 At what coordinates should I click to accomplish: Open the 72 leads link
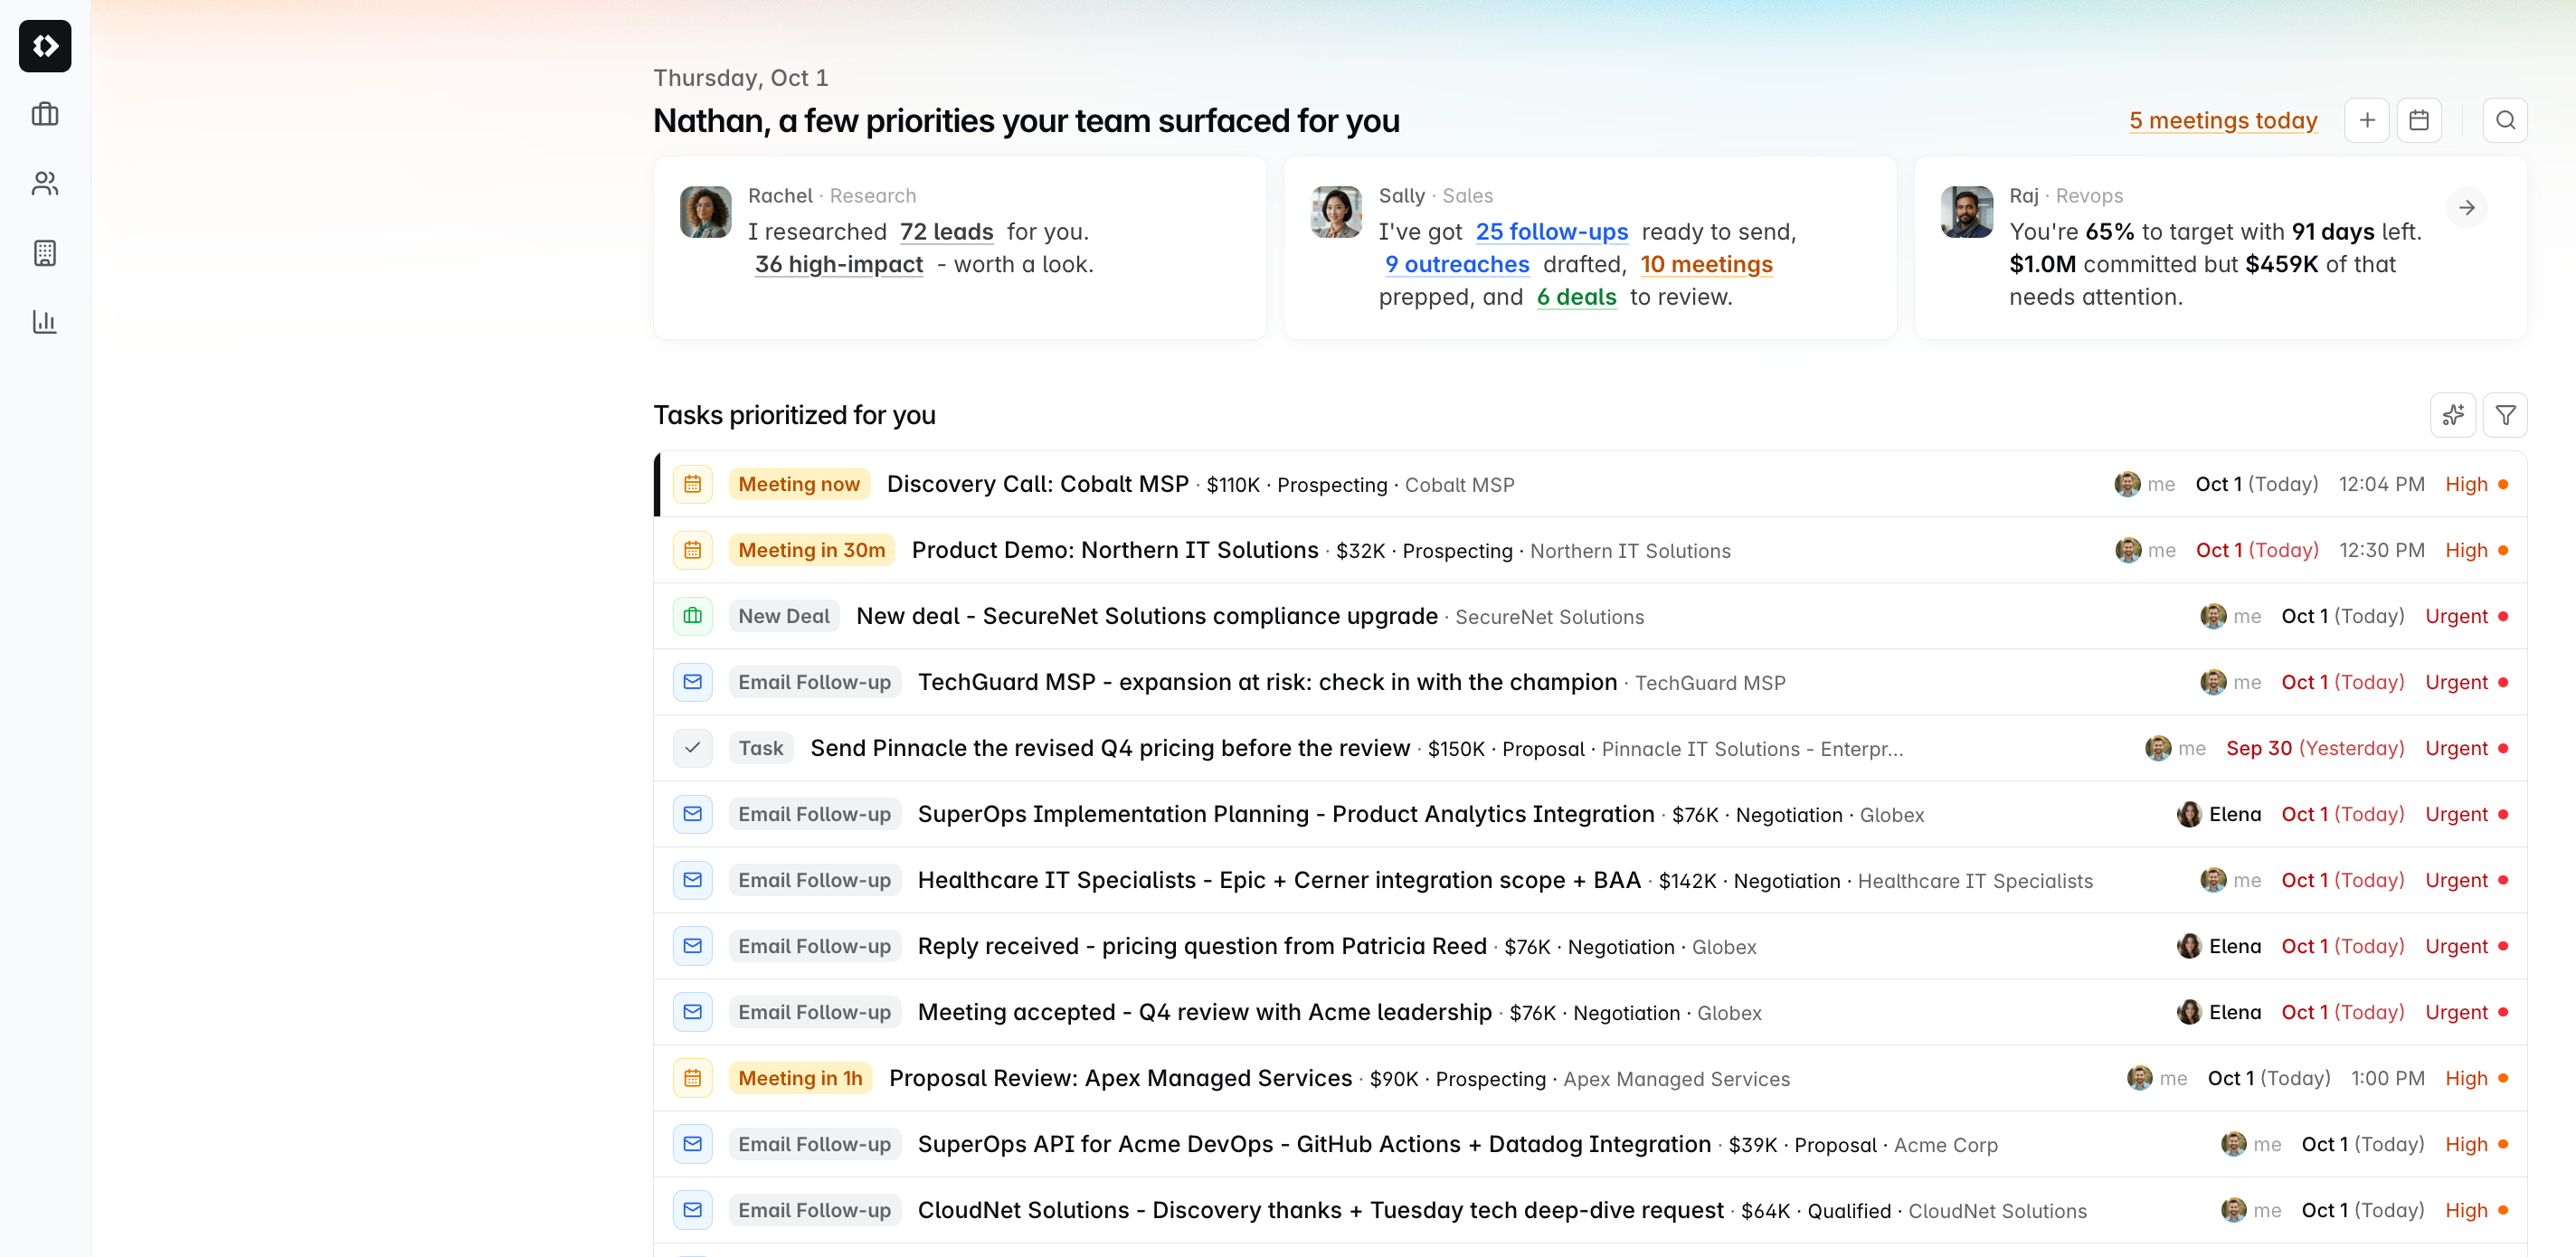coord(946,231)
